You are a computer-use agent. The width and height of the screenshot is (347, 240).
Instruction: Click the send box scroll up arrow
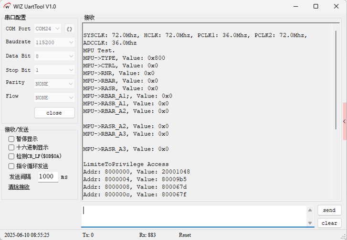point(310,211)
